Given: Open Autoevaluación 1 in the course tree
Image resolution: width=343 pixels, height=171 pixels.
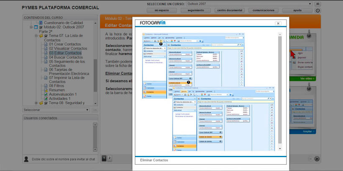Looking at the screenshot, I should 63,94.
